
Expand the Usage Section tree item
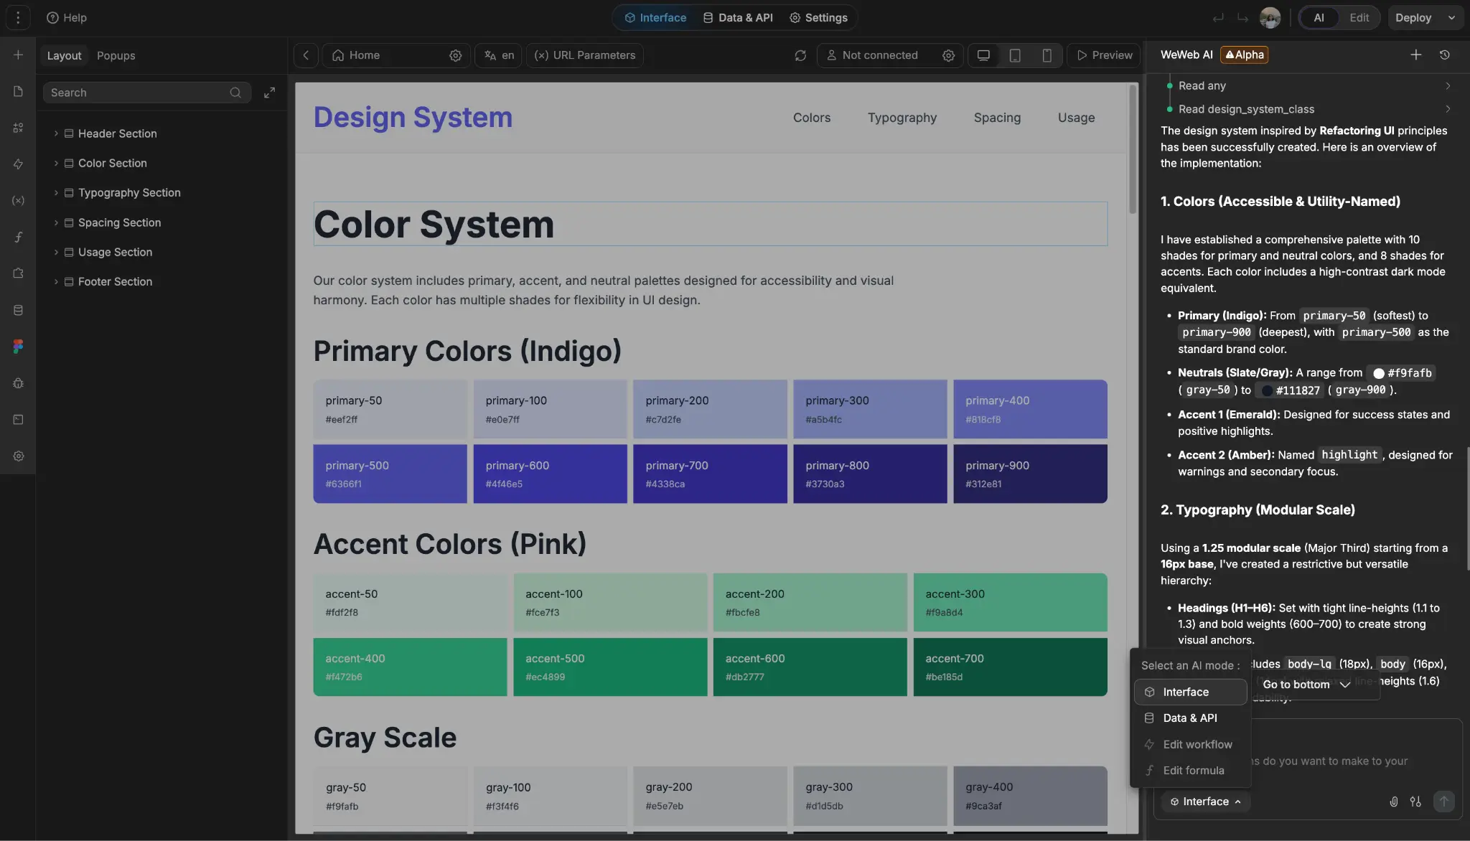click(56, 253)
